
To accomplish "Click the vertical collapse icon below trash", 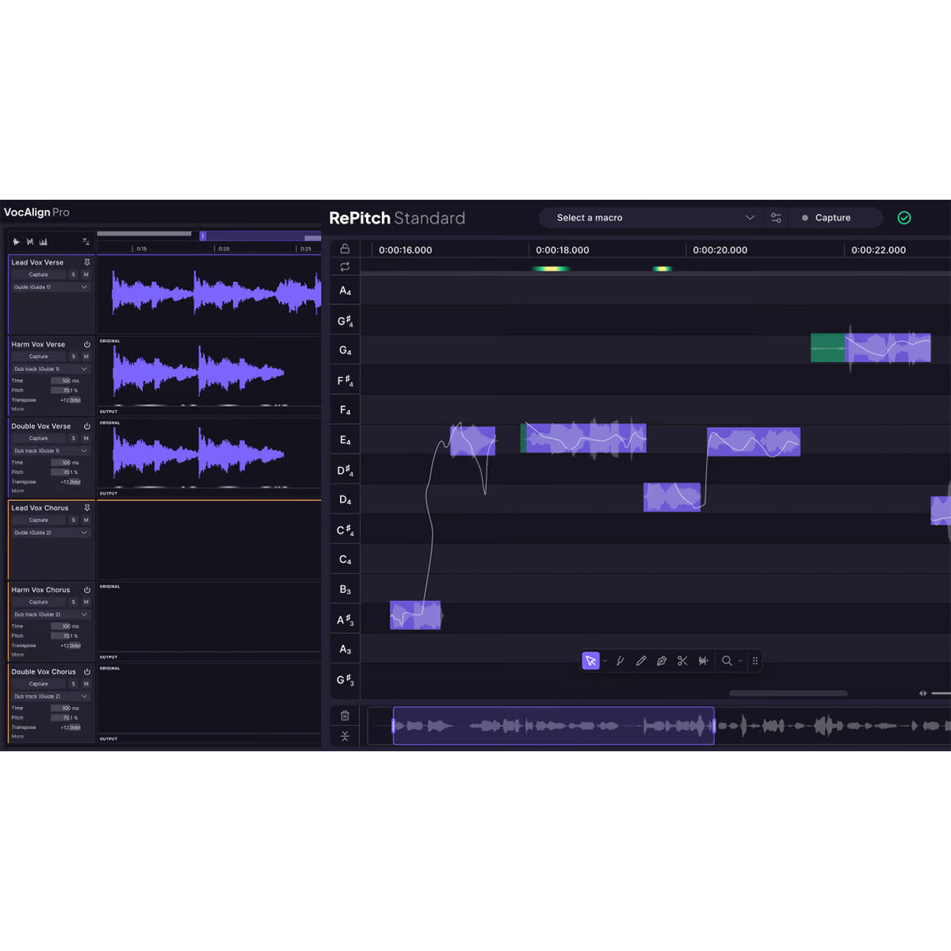I will pos(345,736).
